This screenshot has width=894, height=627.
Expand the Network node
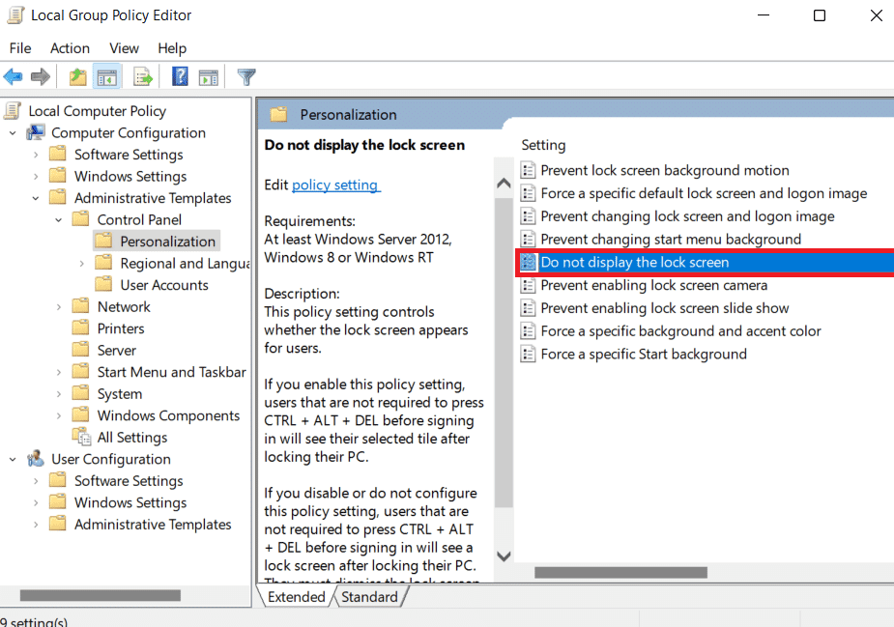[59, 306]
